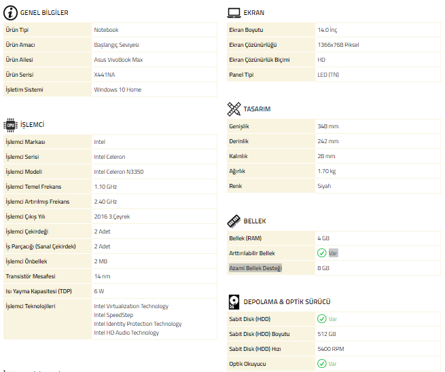Screen dimensions: 445x372
Task: Click the BELLEK section heading
Action: point(255,221)
